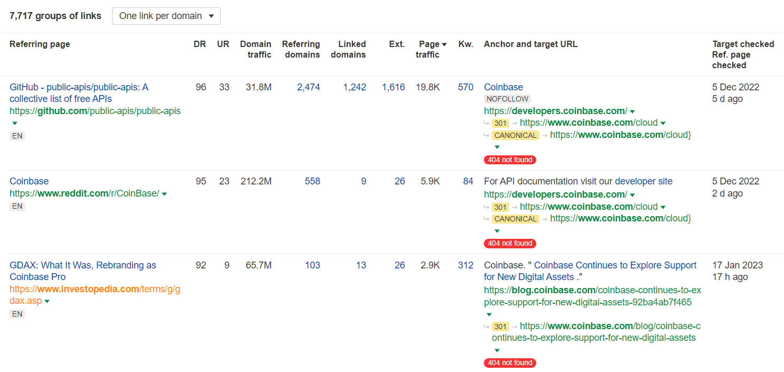Sort by the Kw. column header

click(x=466, y=44)
